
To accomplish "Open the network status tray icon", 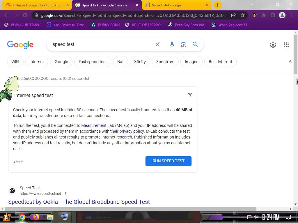I will [x=249, y=217].
